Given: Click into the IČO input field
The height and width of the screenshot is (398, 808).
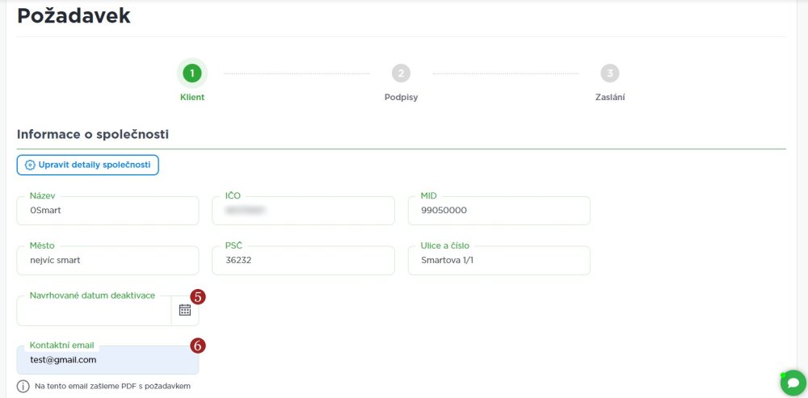Looking at the screenshot, I should point(303,211).
